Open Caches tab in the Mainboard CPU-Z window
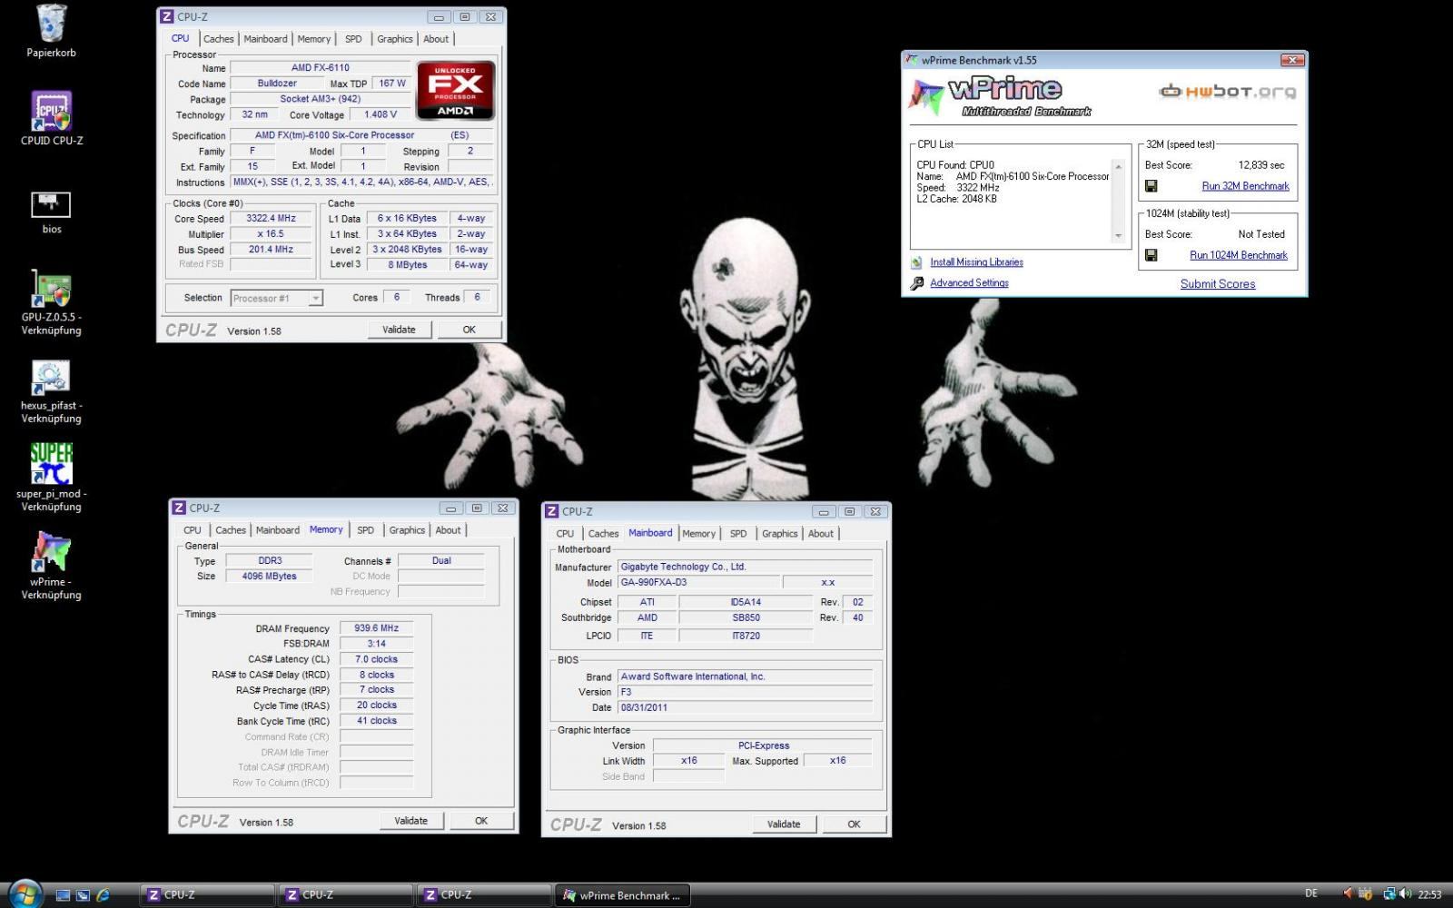Screen dimensions: 1453x908 pyautogui.click(x=603, y=534)
